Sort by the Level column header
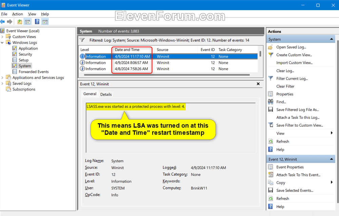Screen dimensions: 339x216 (x=95, y=50)
